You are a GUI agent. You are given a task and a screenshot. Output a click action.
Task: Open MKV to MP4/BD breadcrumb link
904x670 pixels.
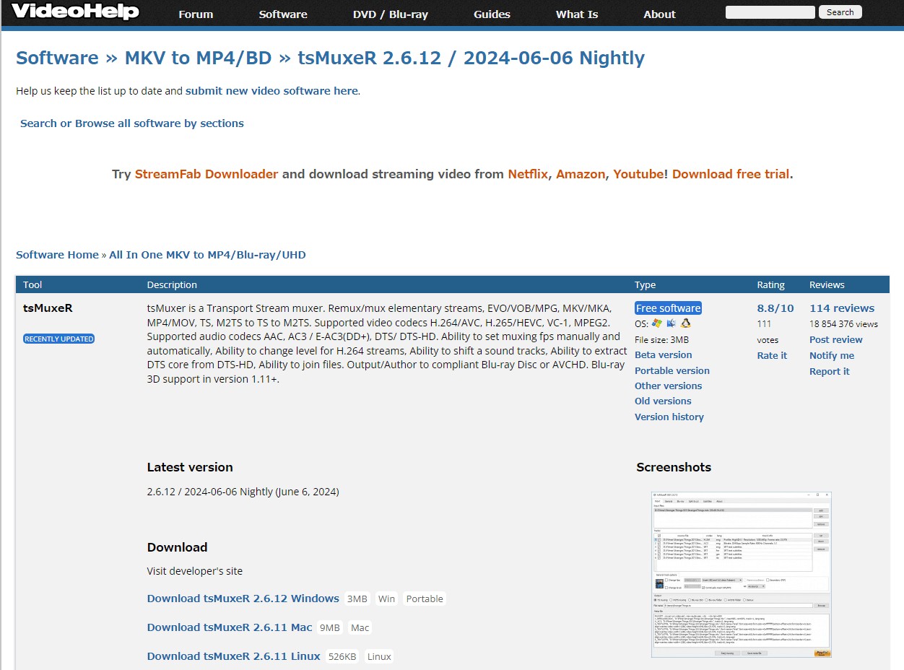[x=199, y=58]
